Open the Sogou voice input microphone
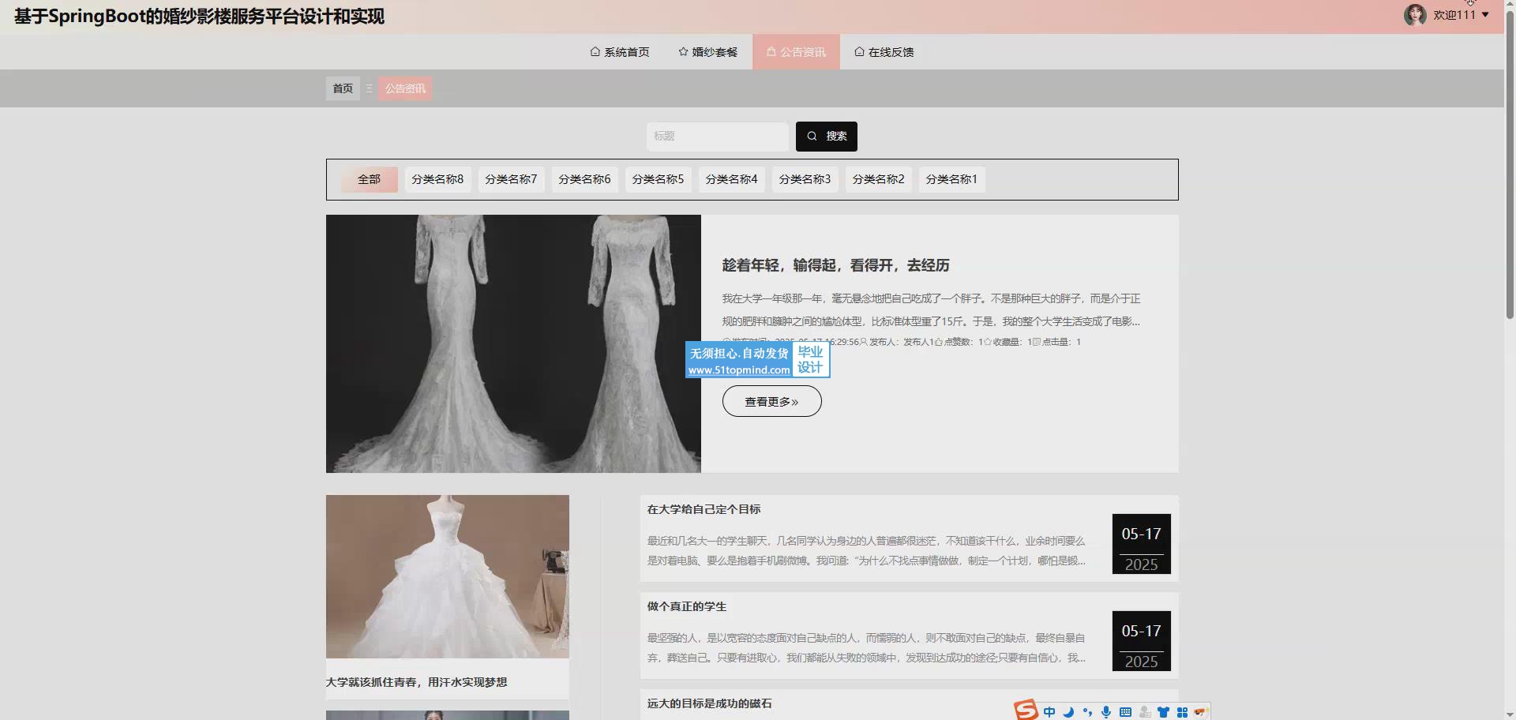 coord(1106,712)
